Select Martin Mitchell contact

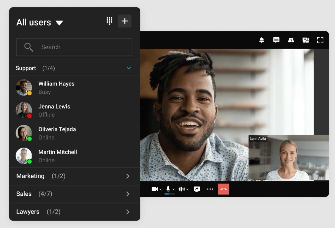(75, 156)
